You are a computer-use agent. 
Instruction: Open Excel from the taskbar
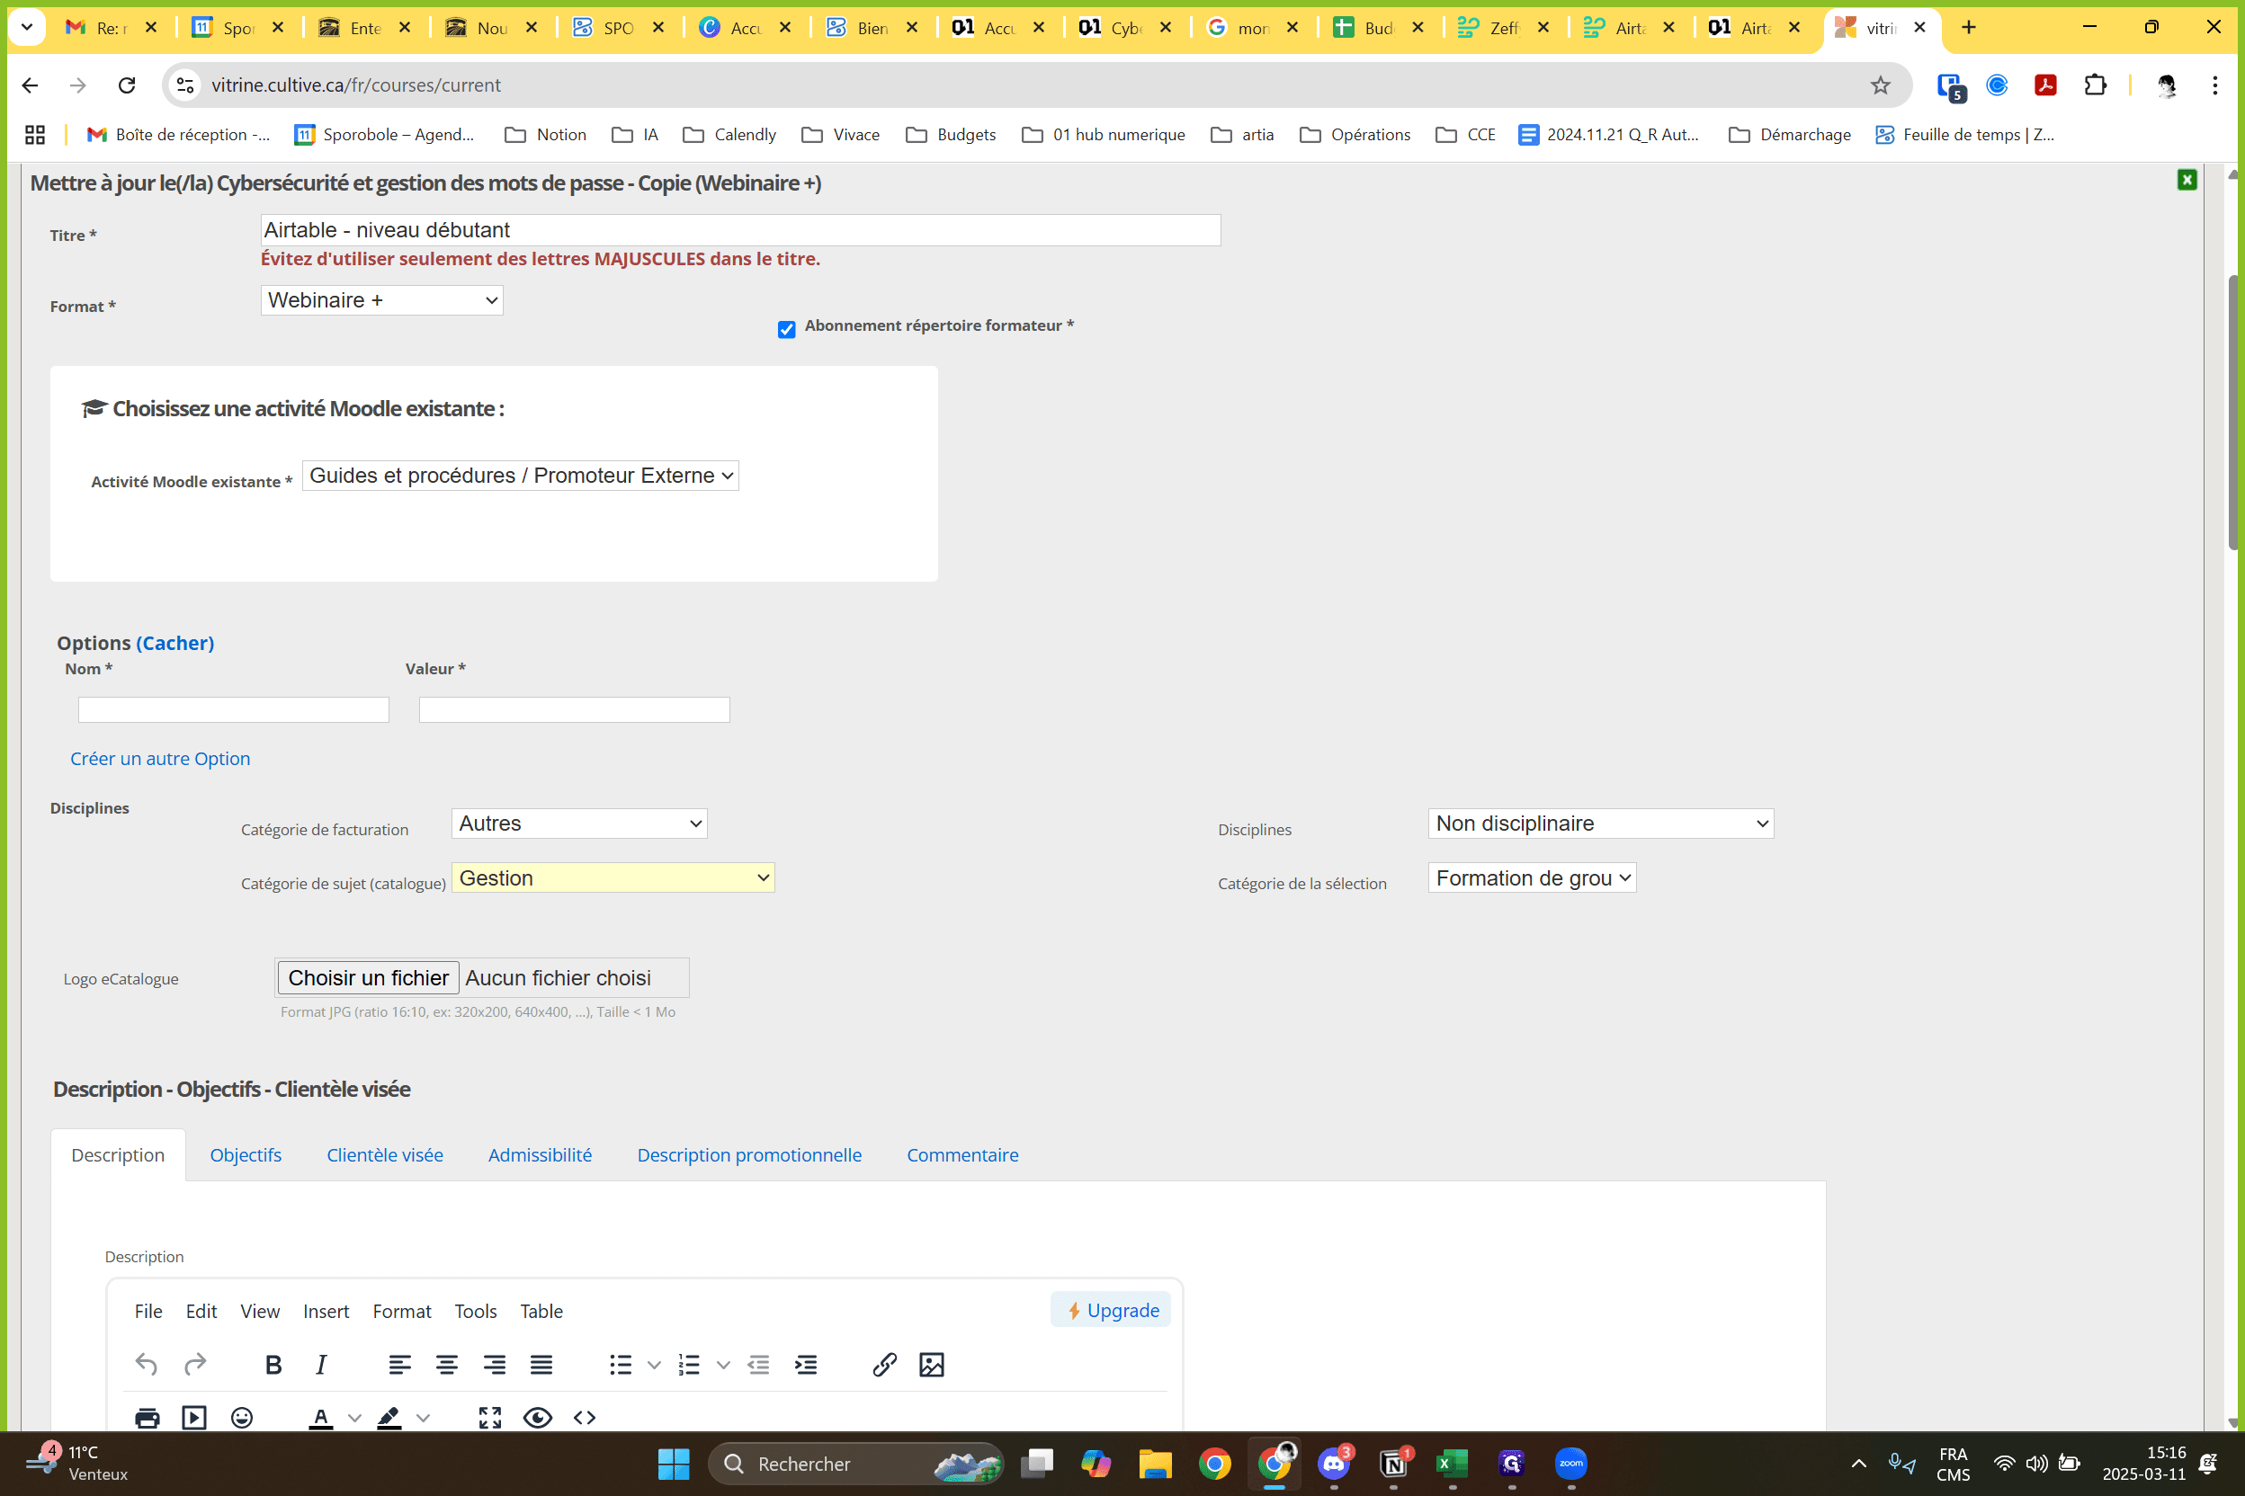[1452, 1464]
